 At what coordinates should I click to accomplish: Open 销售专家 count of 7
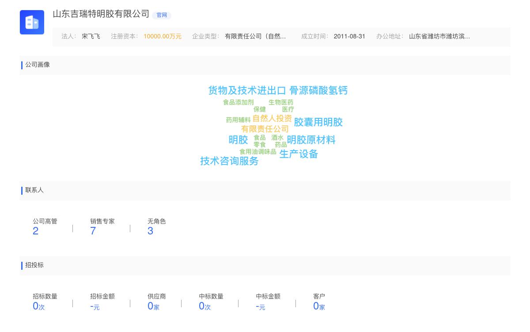click(x=93, y=231)
